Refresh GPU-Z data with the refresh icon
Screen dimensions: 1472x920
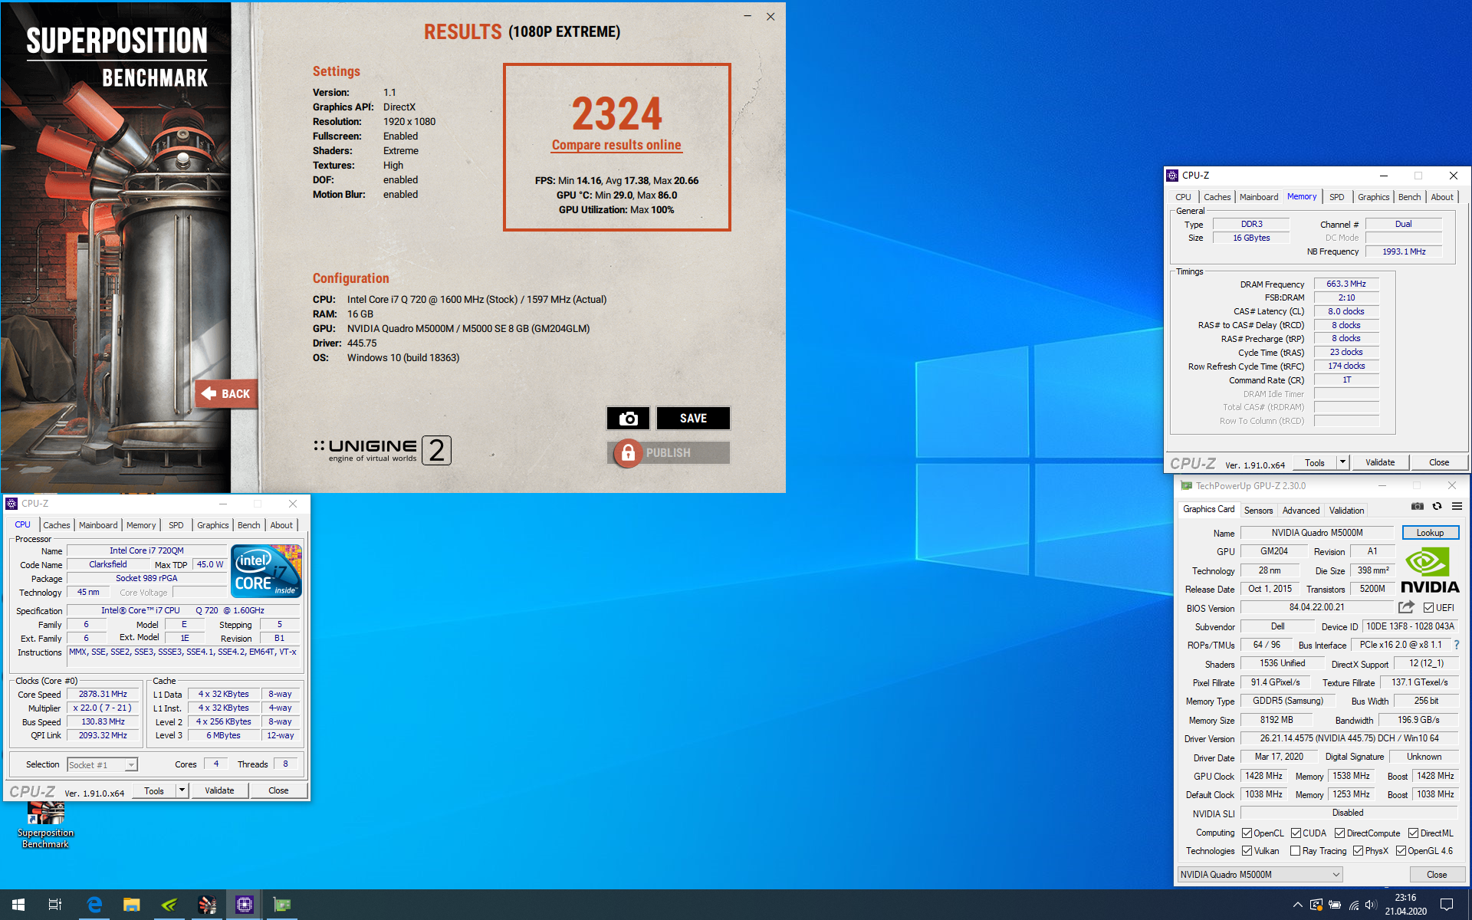coord(1437,507)
